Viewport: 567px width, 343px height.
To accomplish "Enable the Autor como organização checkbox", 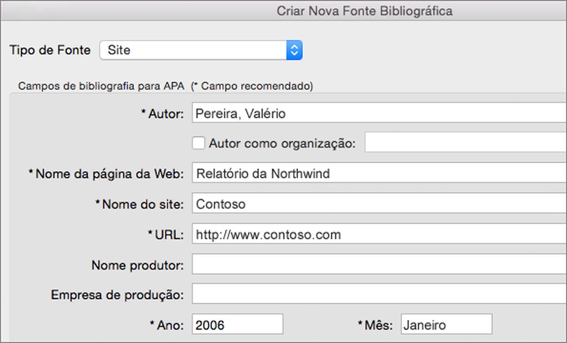I will tap(199, 143).
